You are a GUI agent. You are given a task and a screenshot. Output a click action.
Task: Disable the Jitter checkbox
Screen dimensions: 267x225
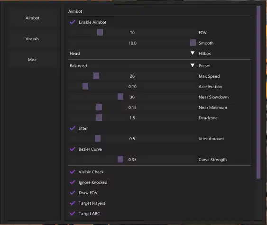click(73, 128)
